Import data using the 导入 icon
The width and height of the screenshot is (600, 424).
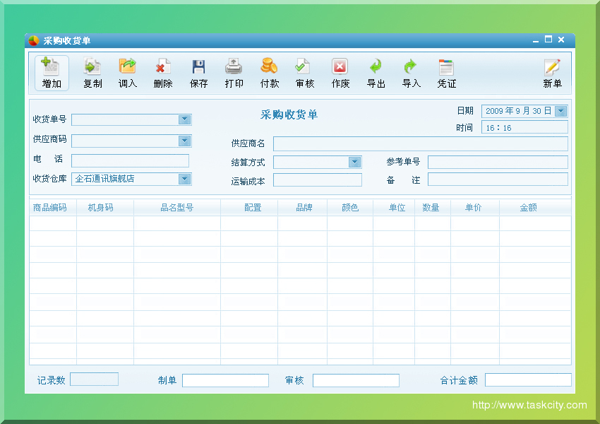click(x=411, y=73)
